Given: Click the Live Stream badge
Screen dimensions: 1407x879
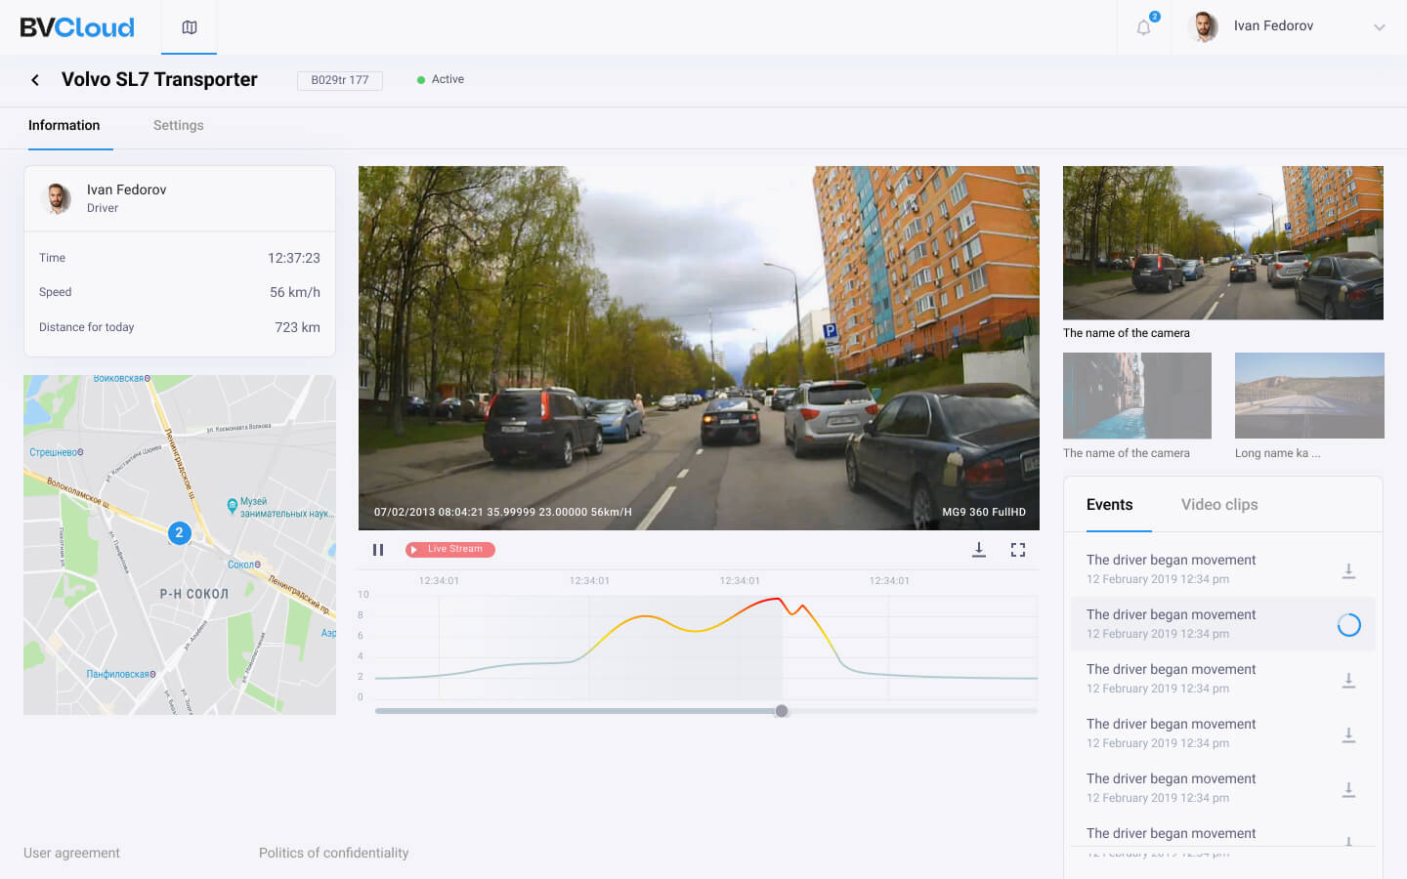Looking at the screenshot, I should (x=450, y=550).
